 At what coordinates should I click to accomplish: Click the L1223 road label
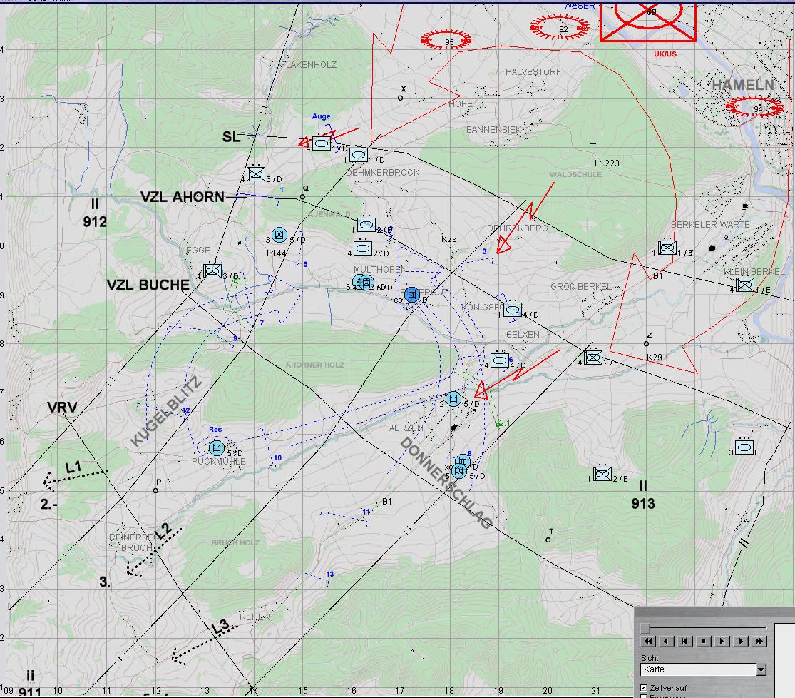pyautogui.click(x=607, y=163)
